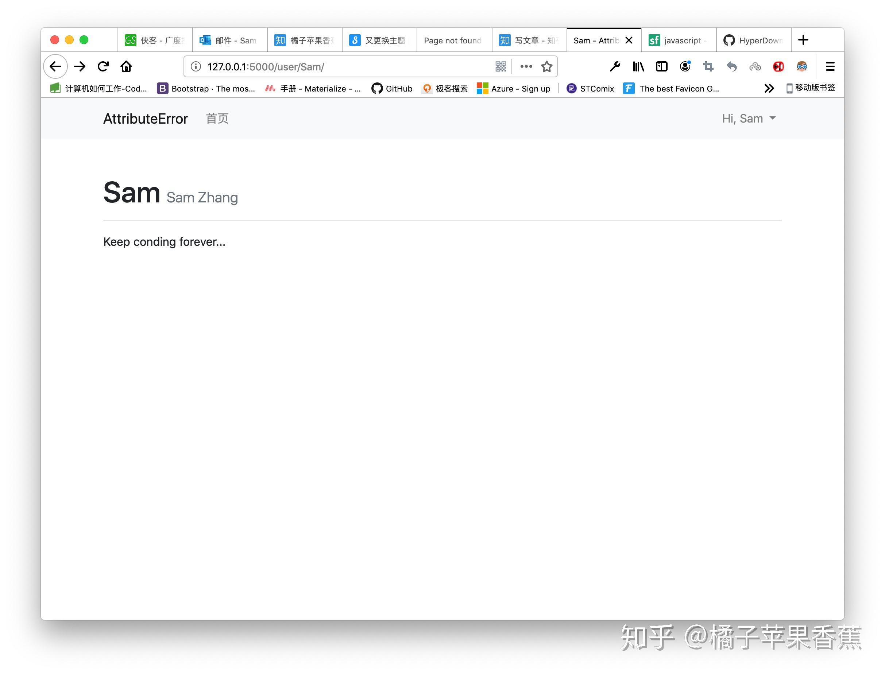
Task: Open page actions three-dots menu
Action: coord(526,67)
